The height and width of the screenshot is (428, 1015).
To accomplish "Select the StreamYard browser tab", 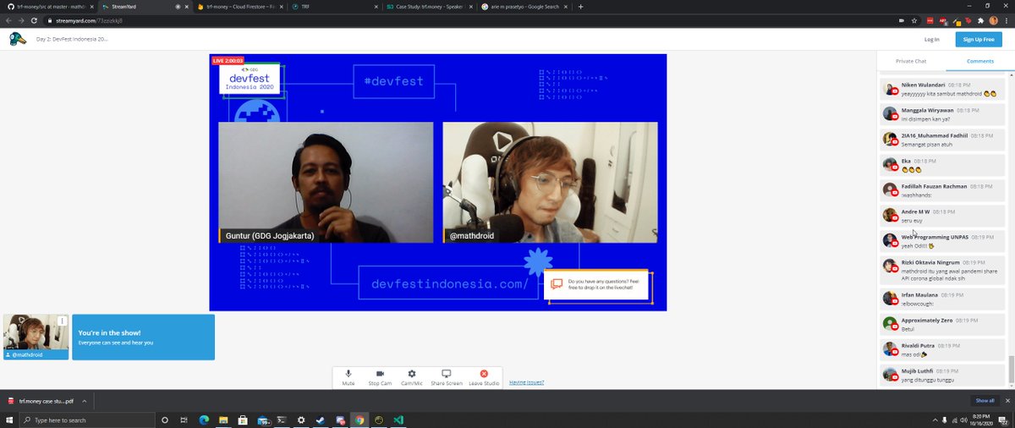I will click(x=144, y=6).
